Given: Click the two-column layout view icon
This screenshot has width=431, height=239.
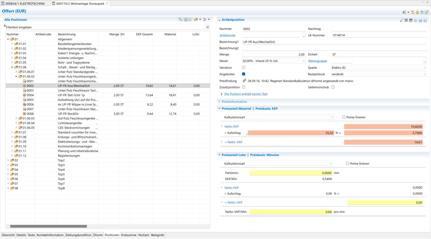Looking at the screenshot, I should 186,19.
